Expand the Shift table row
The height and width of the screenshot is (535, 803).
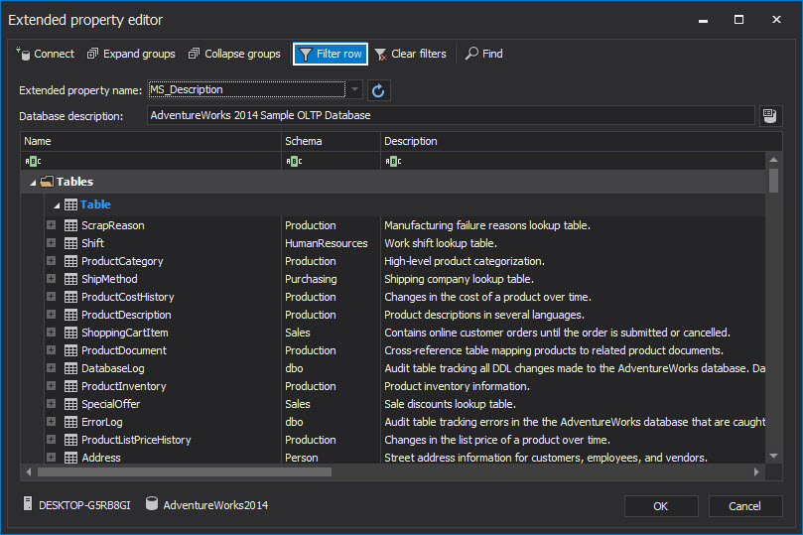(51, 243)
